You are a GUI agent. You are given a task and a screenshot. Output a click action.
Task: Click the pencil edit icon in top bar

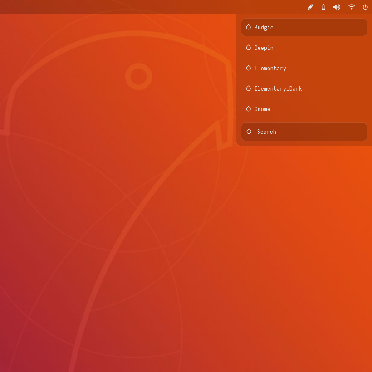310,7
